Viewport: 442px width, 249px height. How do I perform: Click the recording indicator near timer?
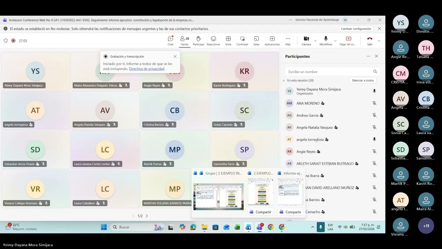[13, 40]
